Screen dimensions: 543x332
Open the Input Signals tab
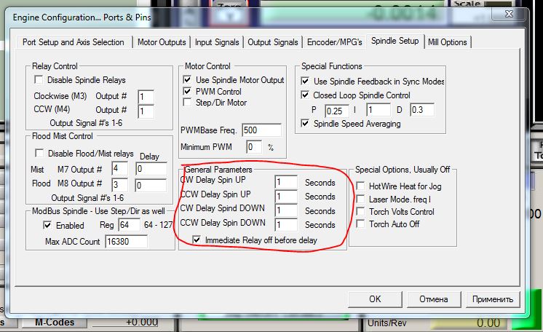pyautogui.click(x=217, y=42)
